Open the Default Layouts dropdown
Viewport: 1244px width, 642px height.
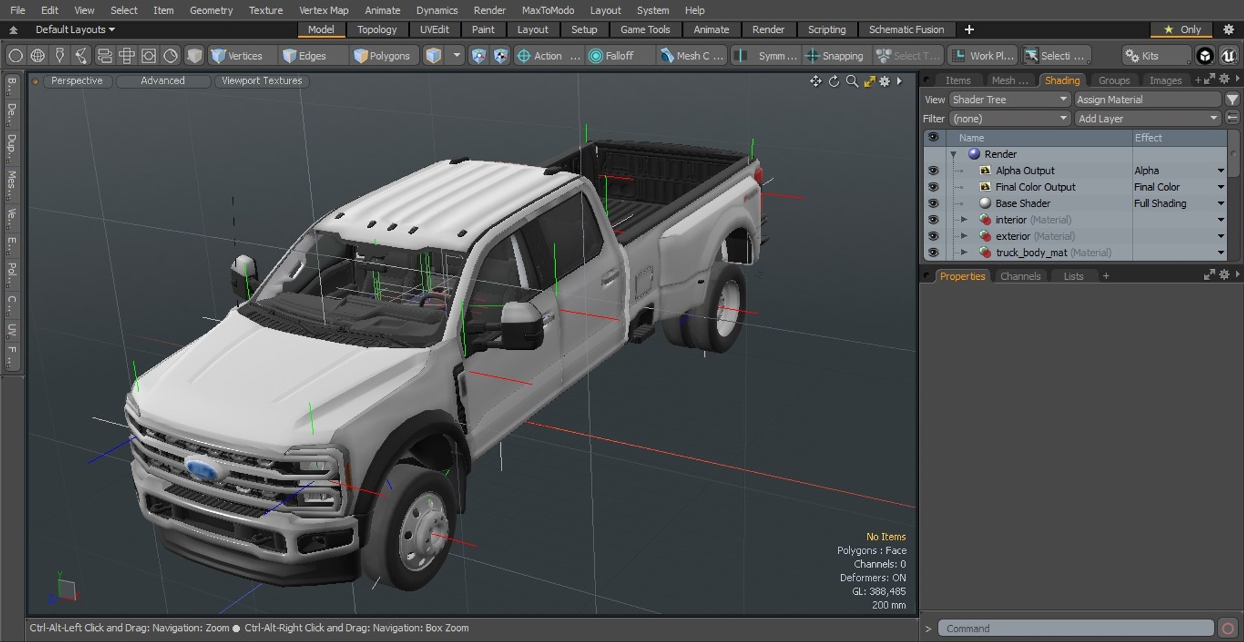(75, 30)
